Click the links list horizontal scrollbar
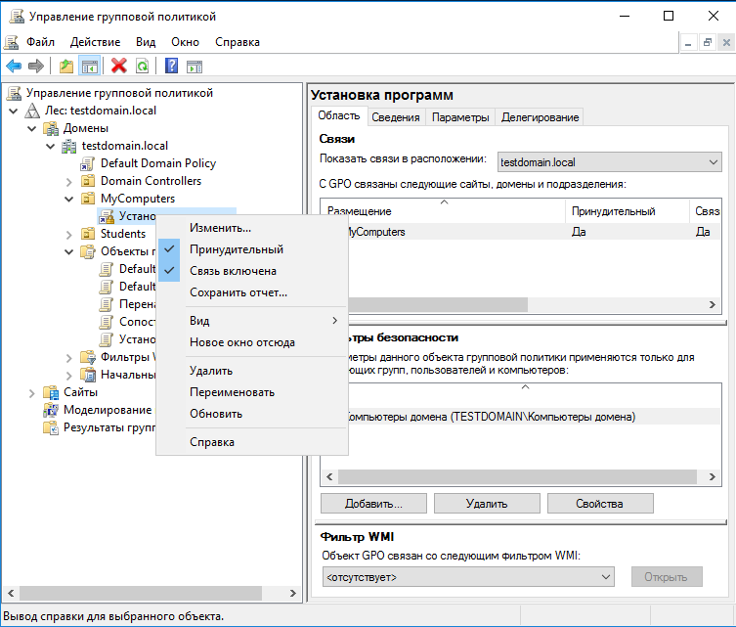The image size is (736, 627). [518, 305]
